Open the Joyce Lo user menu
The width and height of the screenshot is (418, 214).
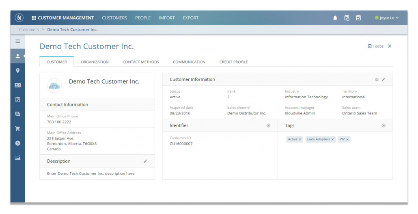(x=386, y=18)
